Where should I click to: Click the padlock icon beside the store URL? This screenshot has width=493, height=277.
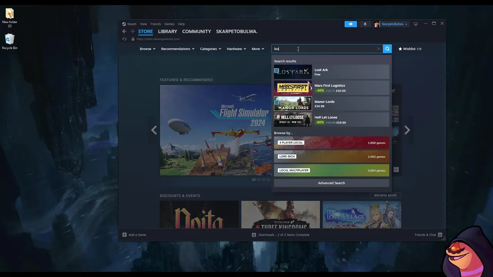(x=133, y=39)
